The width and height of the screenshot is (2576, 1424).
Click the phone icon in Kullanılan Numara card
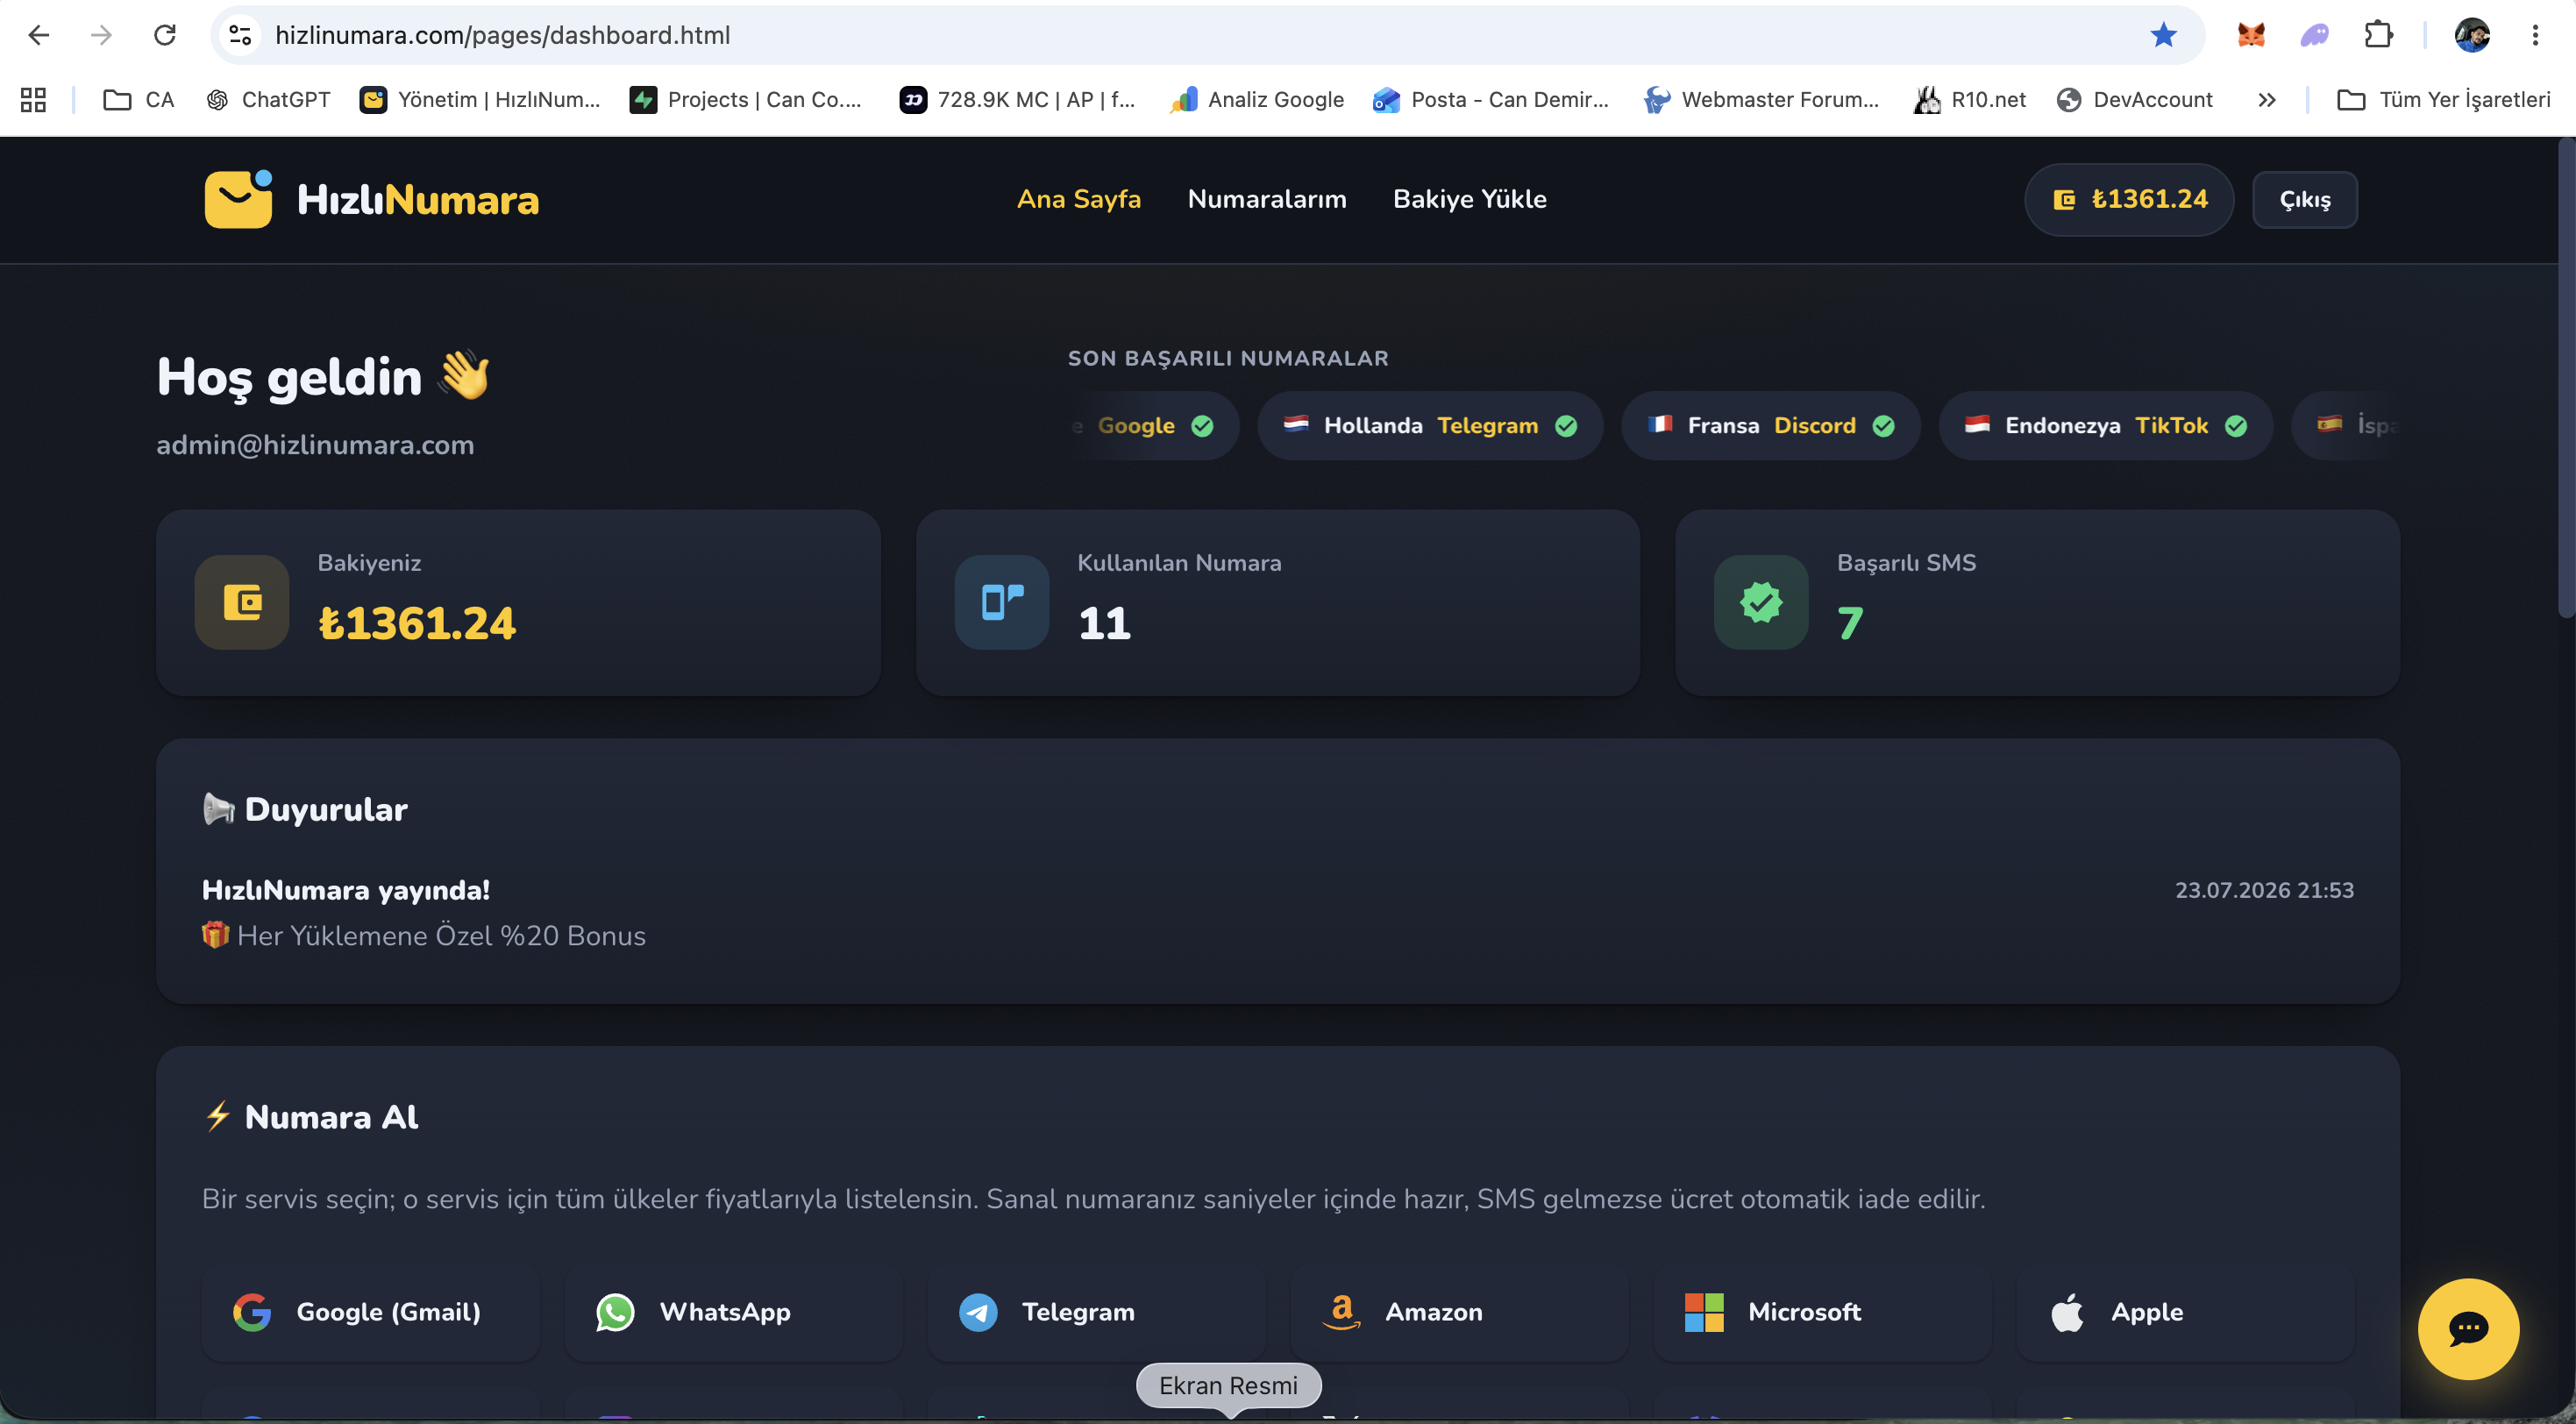(1002, 602)
